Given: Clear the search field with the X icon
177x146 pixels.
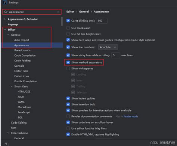Looking at the screenshot, I should point(58,12).
